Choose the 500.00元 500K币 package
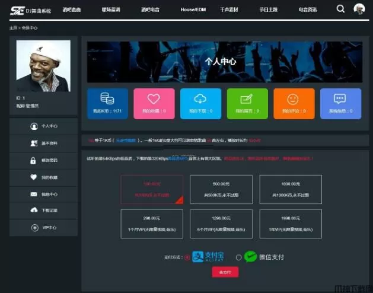Image resolution: width=373 pixels, height=293 pixels. point(221,189)
